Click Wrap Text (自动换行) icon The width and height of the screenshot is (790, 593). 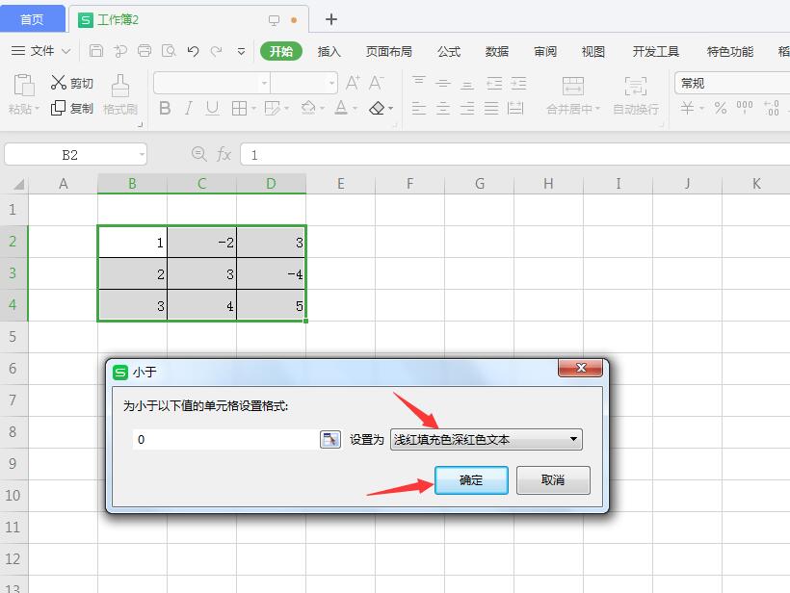(x=635, y=86)
